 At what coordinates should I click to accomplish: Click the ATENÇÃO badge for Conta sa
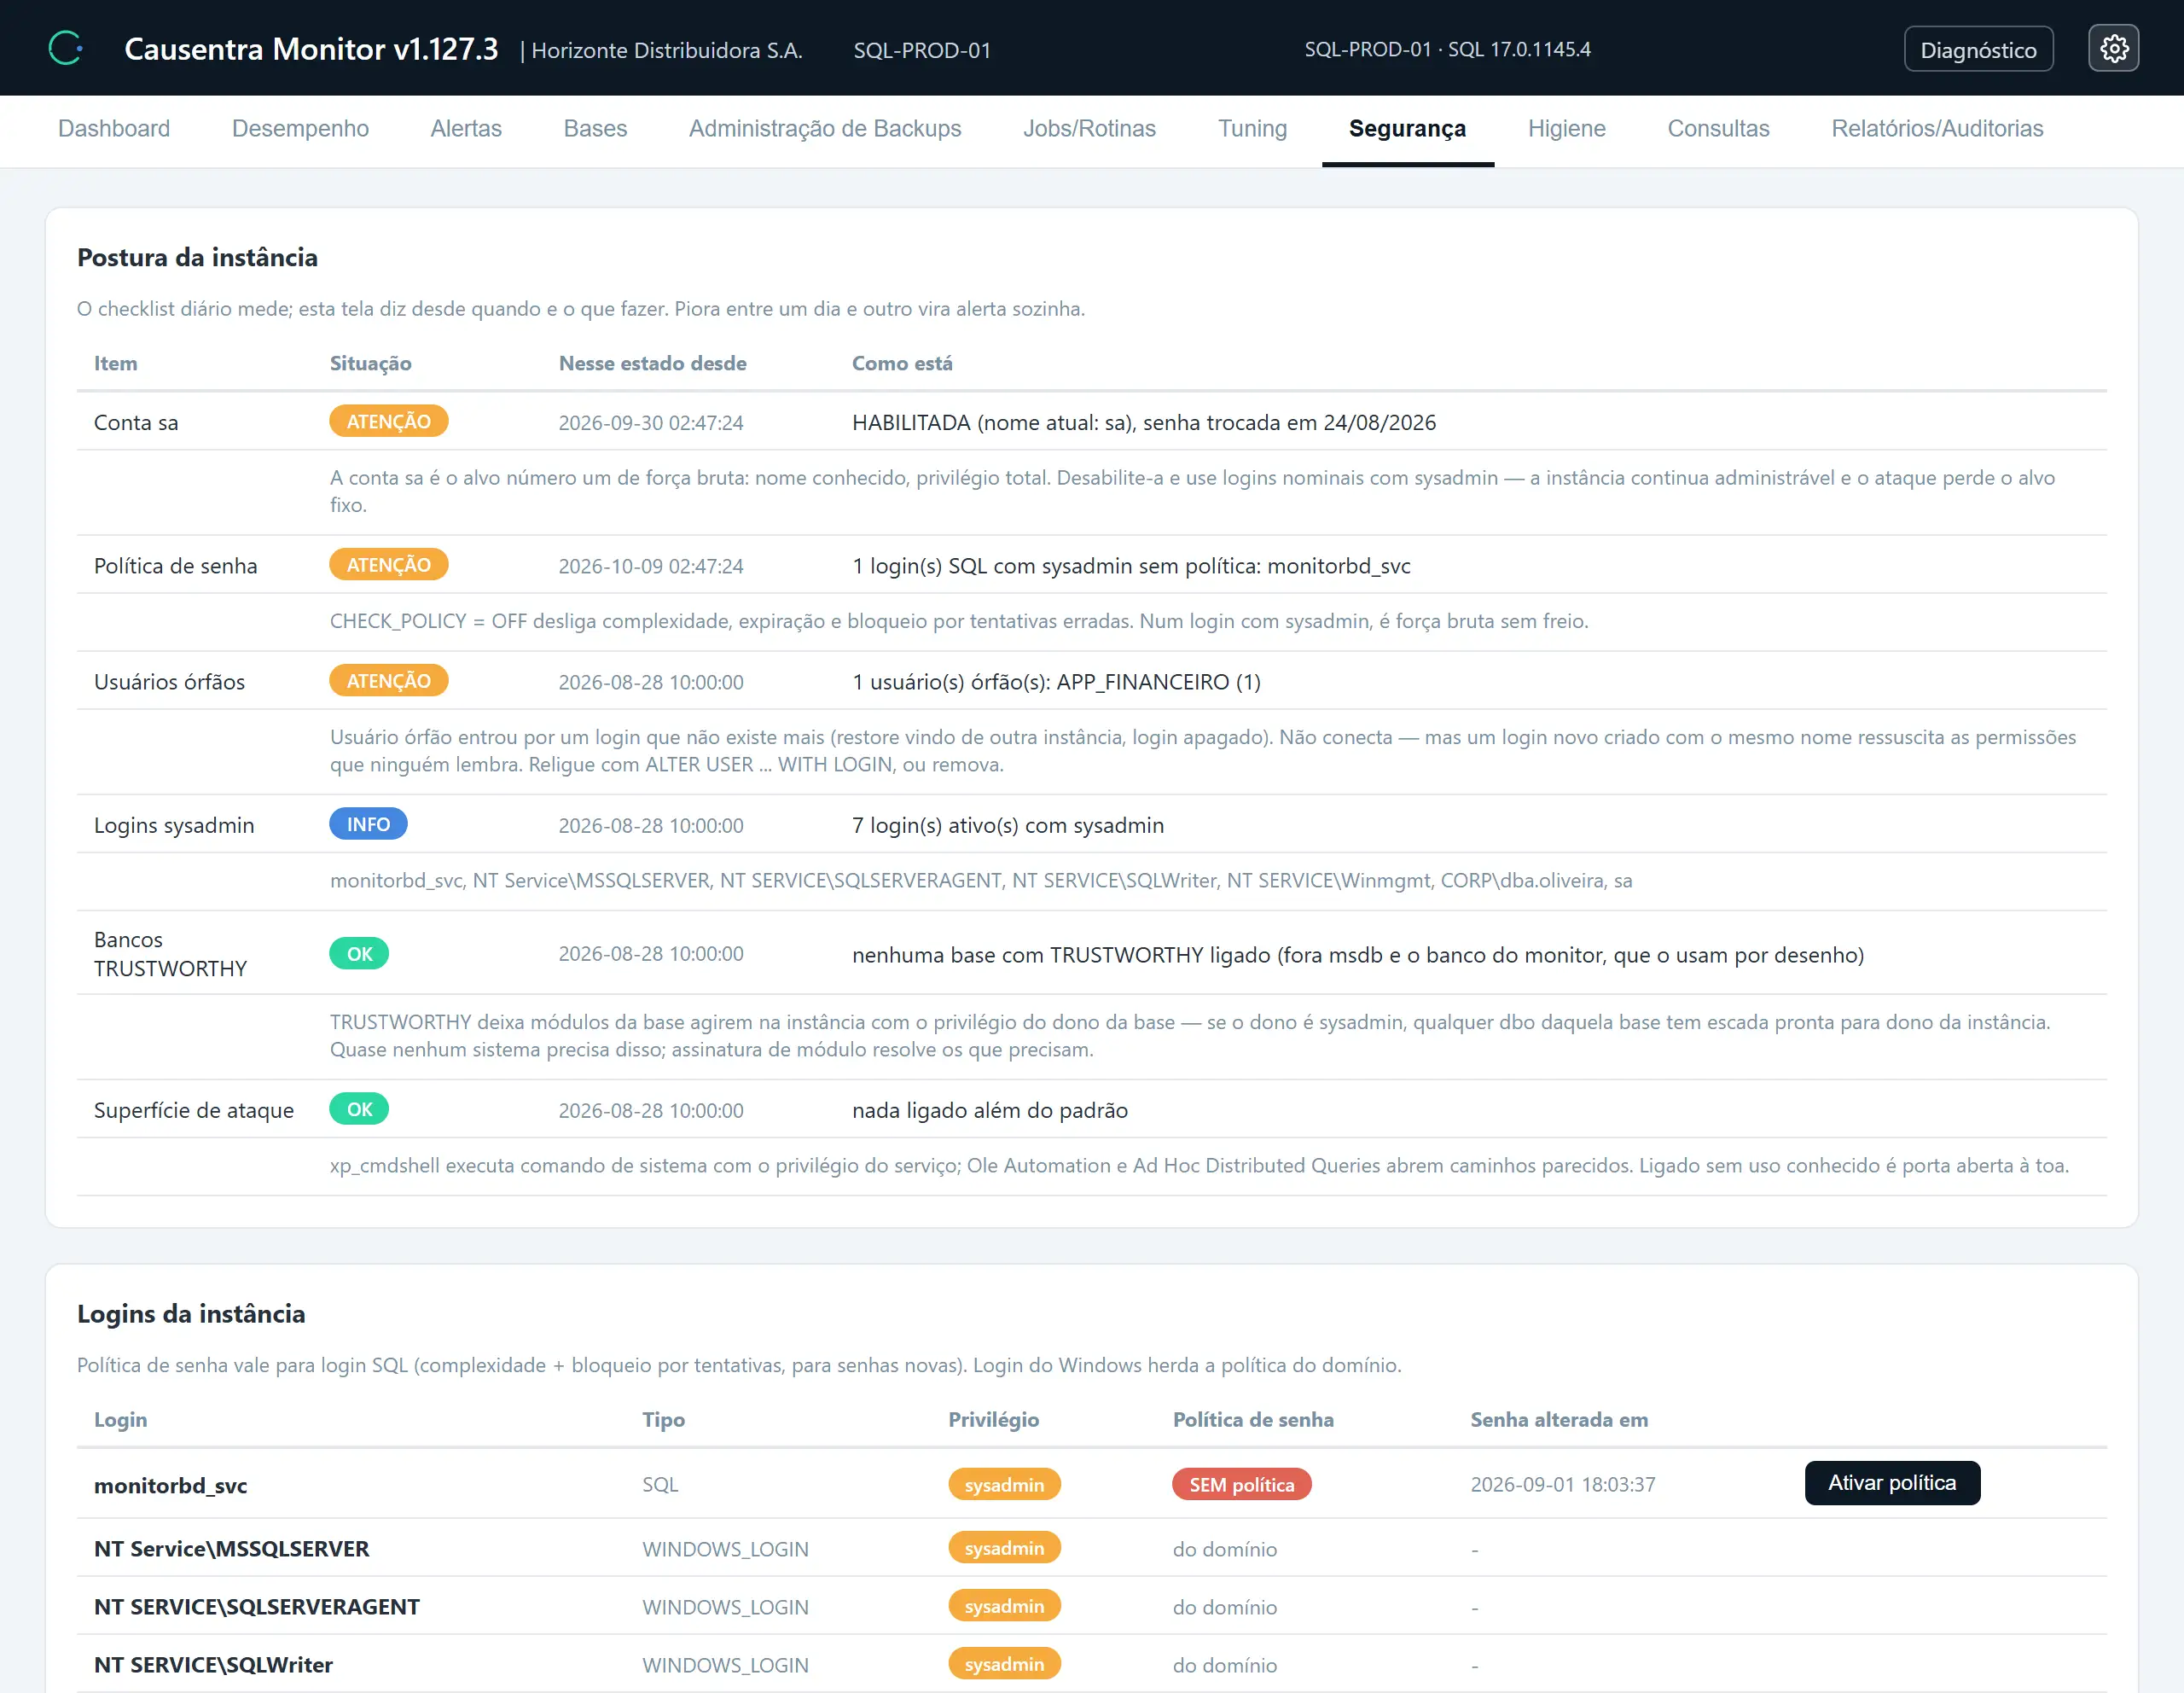click(x=388, y=421)
